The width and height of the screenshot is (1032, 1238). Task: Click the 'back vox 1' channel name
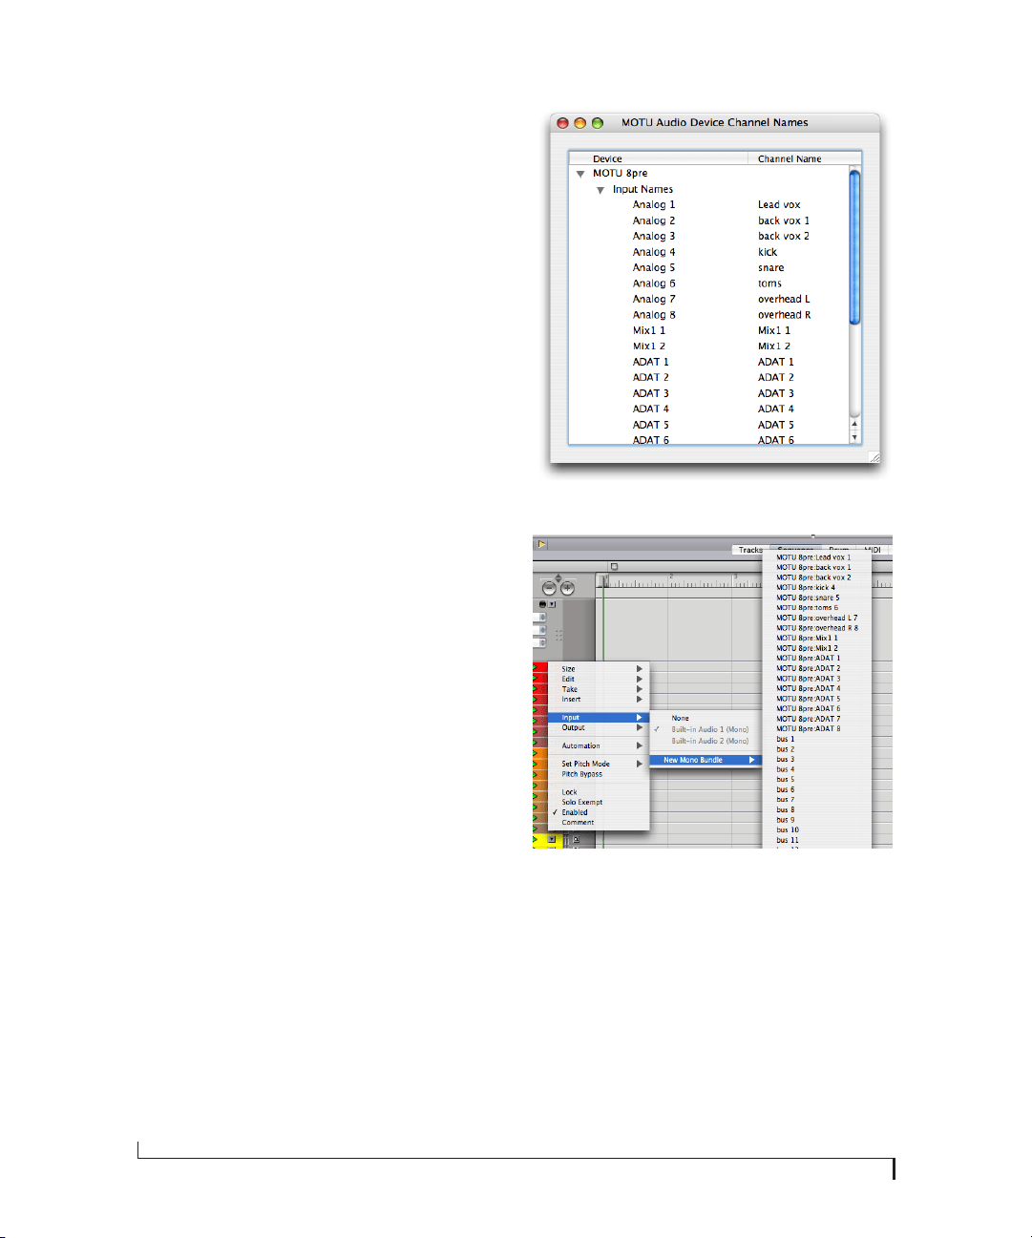tap(784, 220)
